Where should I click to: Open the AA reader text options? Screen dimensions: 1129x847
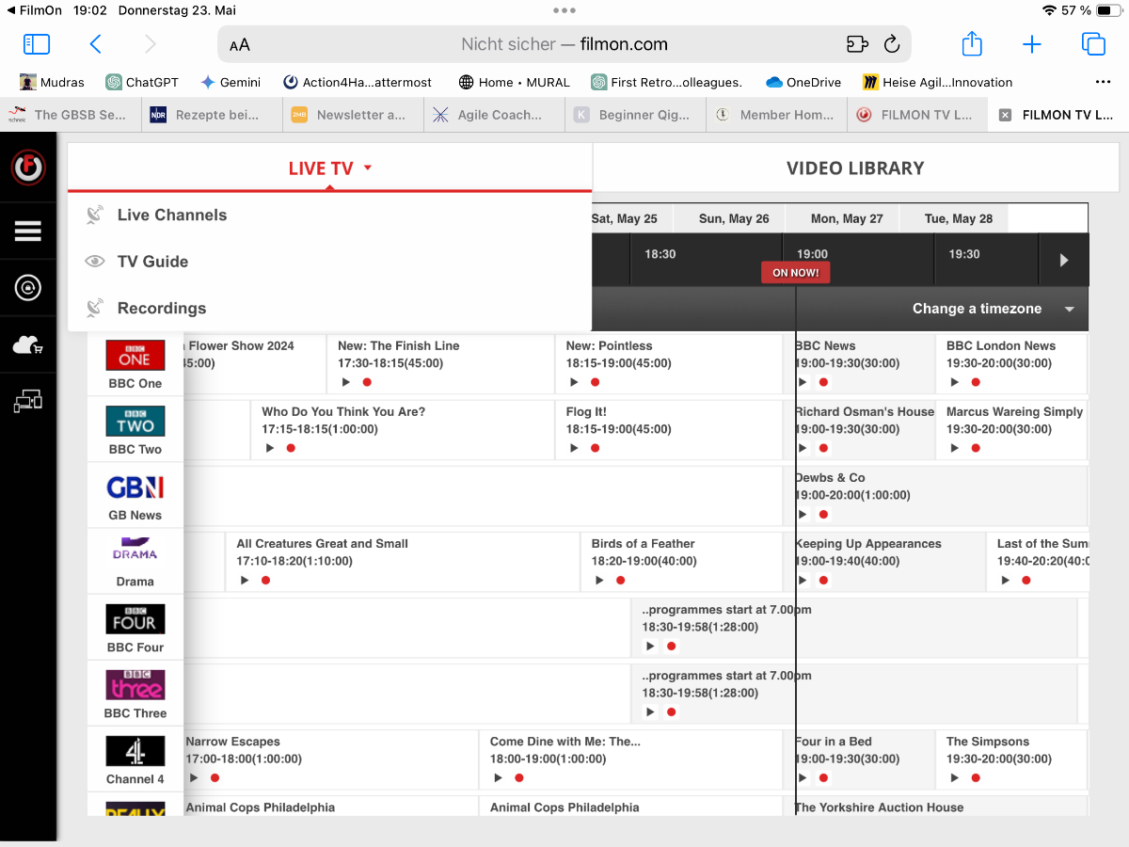coord(240,44)
